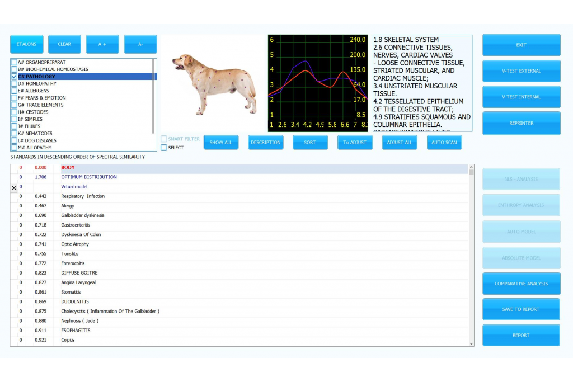573x382 pixels.
Task: Select the OPTIMUM DISTRIBUTION row
Action: 239,177
